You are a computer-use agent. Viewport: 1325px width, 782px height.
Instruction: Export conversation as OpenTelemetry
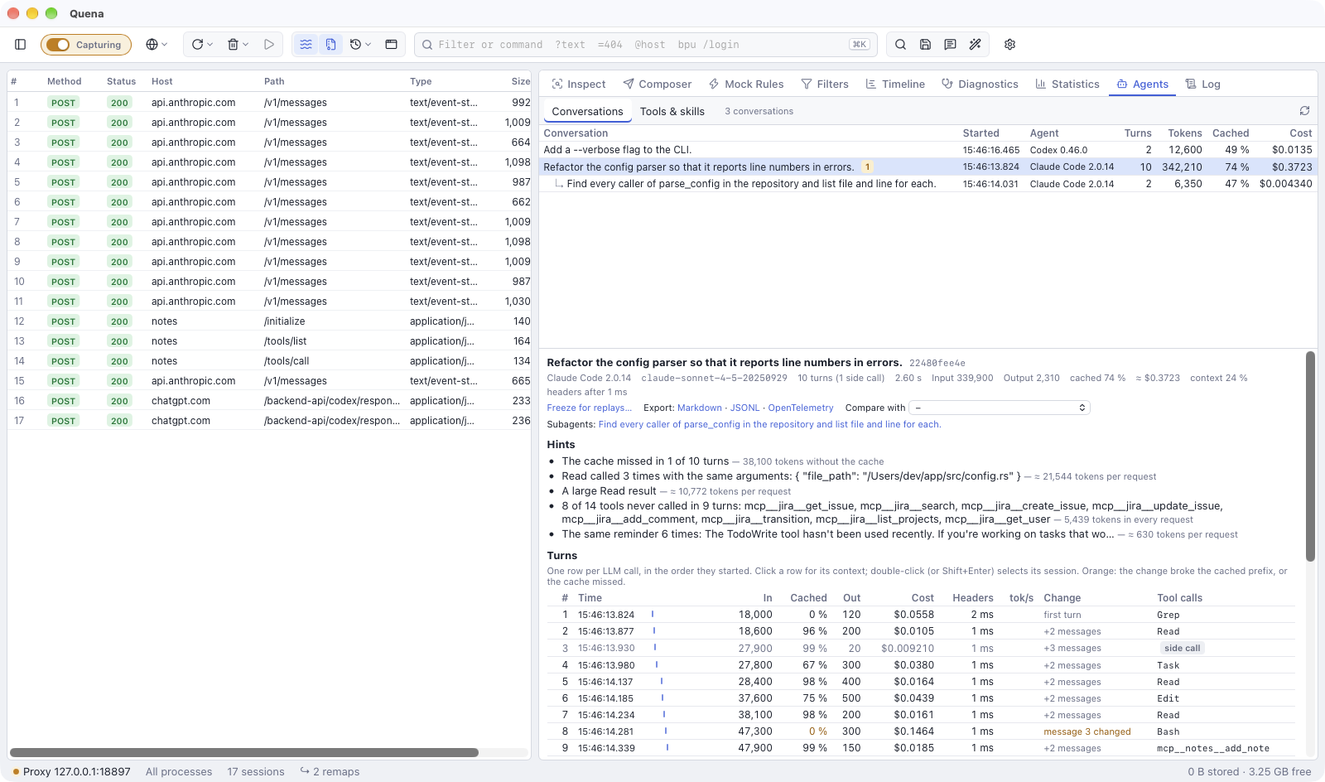[x=801, y=408]
